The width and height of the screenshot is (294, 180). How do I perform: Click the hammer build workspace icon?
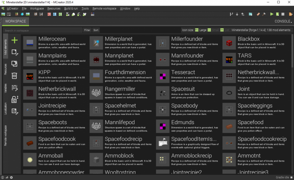point(264,14)
